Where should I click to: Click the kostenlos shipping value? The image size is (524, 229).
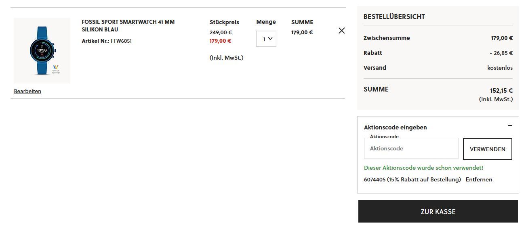(500, 68)
